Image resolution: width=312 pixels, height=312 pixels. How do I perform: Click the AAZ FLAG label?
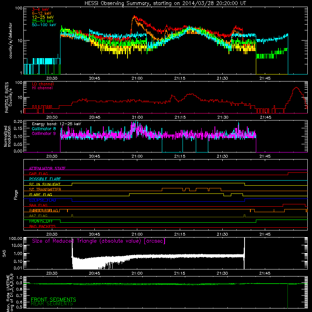point(38,216)
